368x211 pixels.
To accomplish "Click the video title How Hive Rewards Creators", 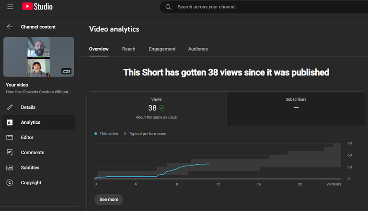I will click(38, 92).
